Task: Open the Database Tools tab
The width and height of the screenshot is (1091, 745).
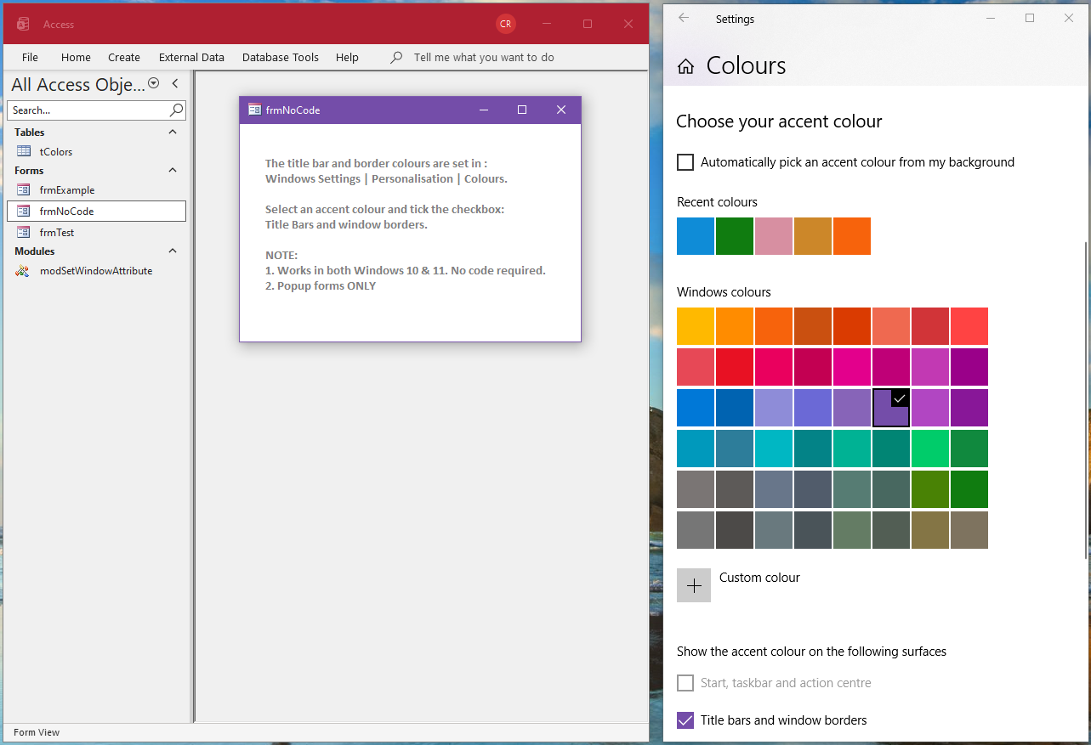Action: pyautogui.click(x=281, y=58)
